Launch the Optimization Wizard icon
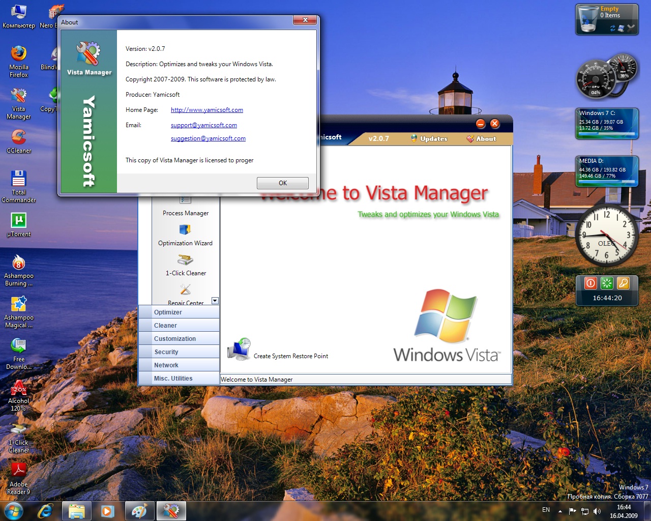 [185, 230]
